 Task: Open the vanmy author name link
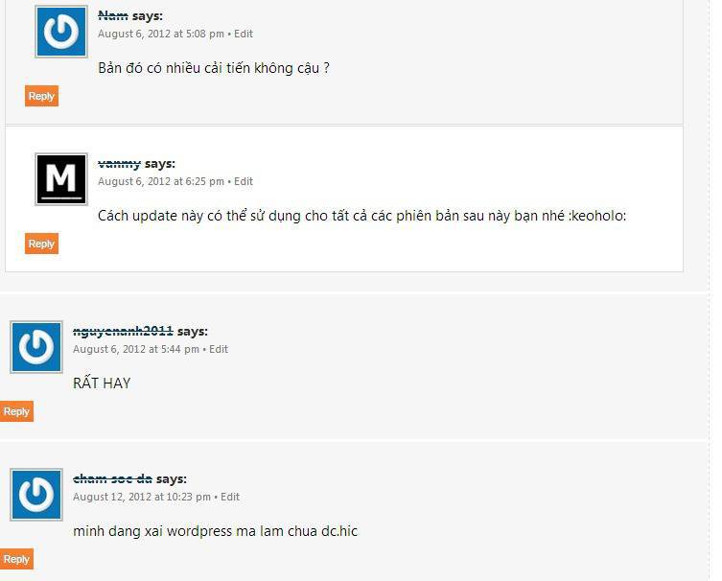(119, 163)
